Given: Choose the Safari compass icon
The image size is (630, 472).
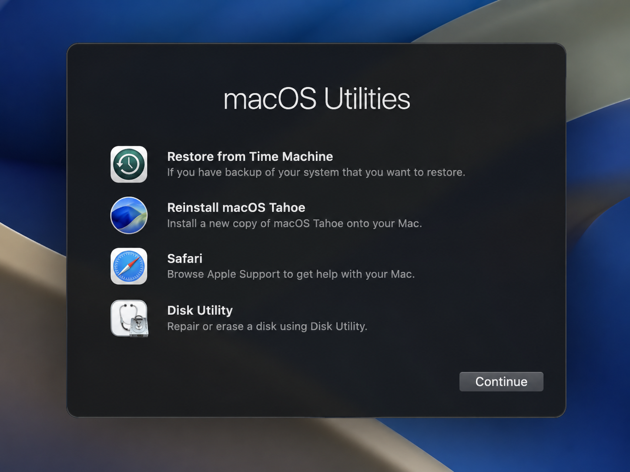Looking at the screenshot, I should [x=129, y=266].
